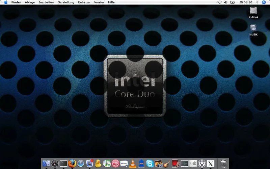Open the Fenster menu
Screen dimensions: 270x169
click(x=99, y=2)
